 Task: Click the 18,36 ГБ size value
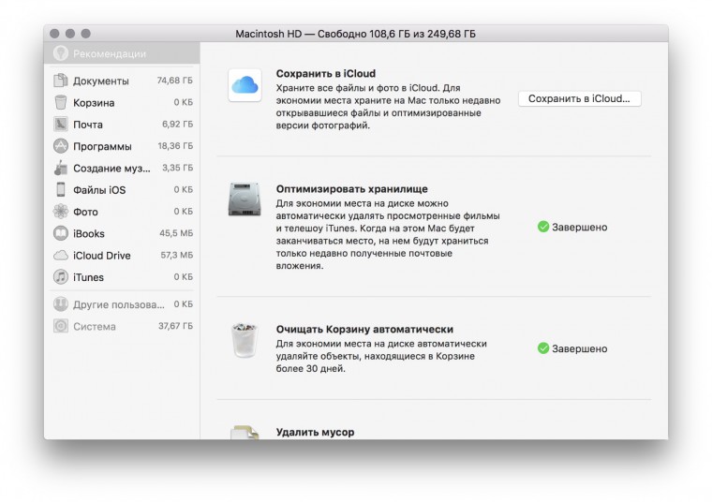(x=175, y=146)
